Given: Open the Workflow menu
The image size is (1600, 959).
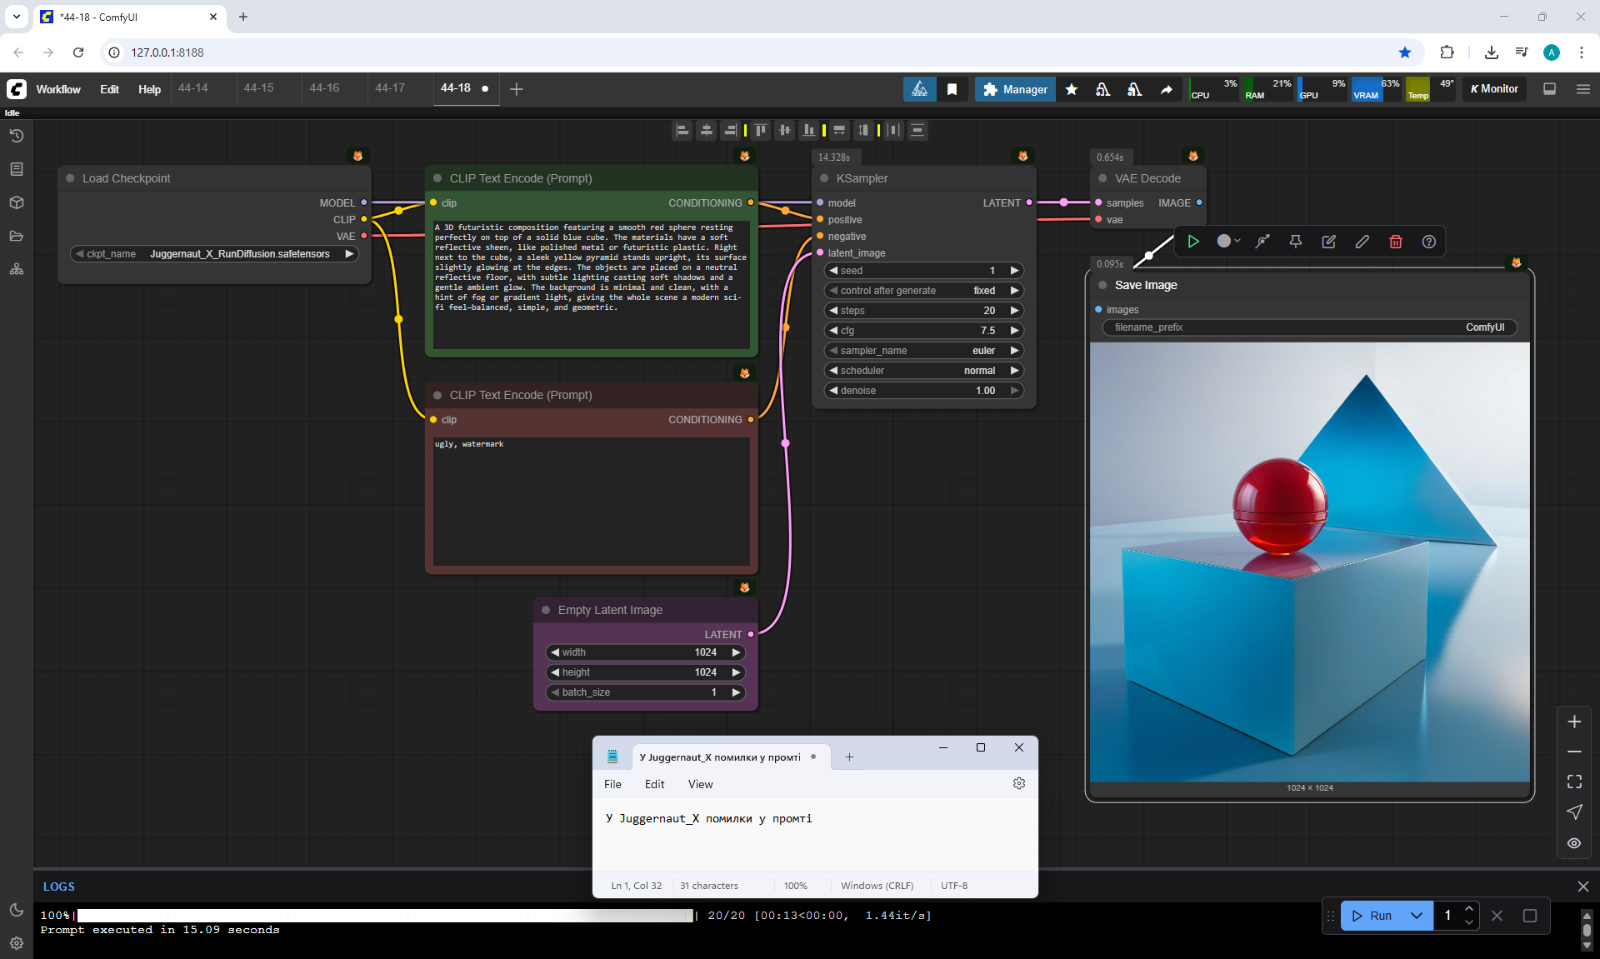Looking at the screenshot, I should [57, 89].
